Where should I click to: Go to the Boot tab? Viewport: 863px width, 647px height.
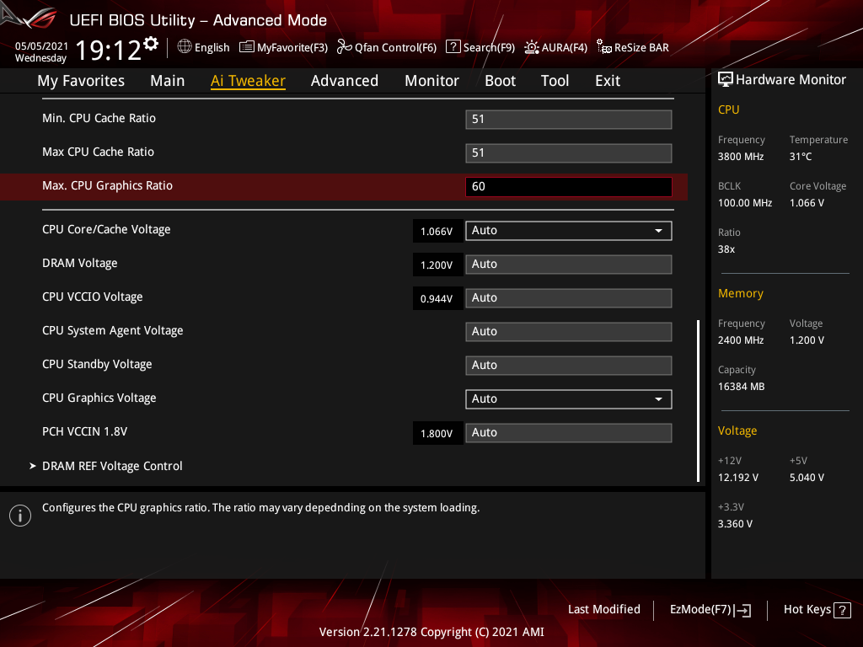pyautogui.click(x=500, y=81)
